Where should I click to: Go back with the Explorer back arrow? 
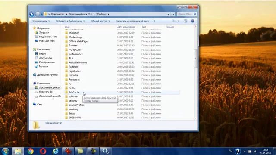pos(32,14)
